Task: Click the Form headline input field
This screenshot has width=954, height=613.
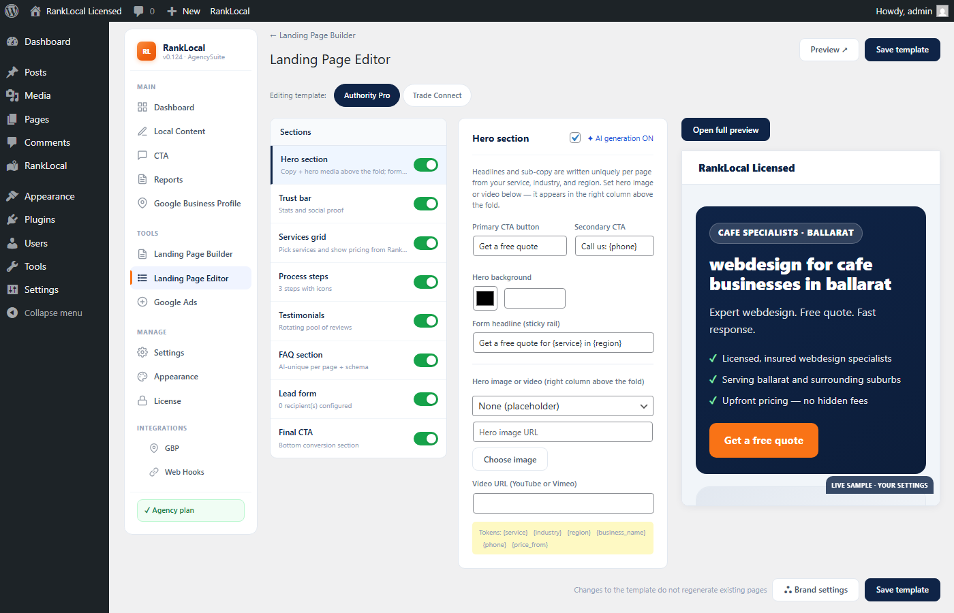Action: pos(563,343)
